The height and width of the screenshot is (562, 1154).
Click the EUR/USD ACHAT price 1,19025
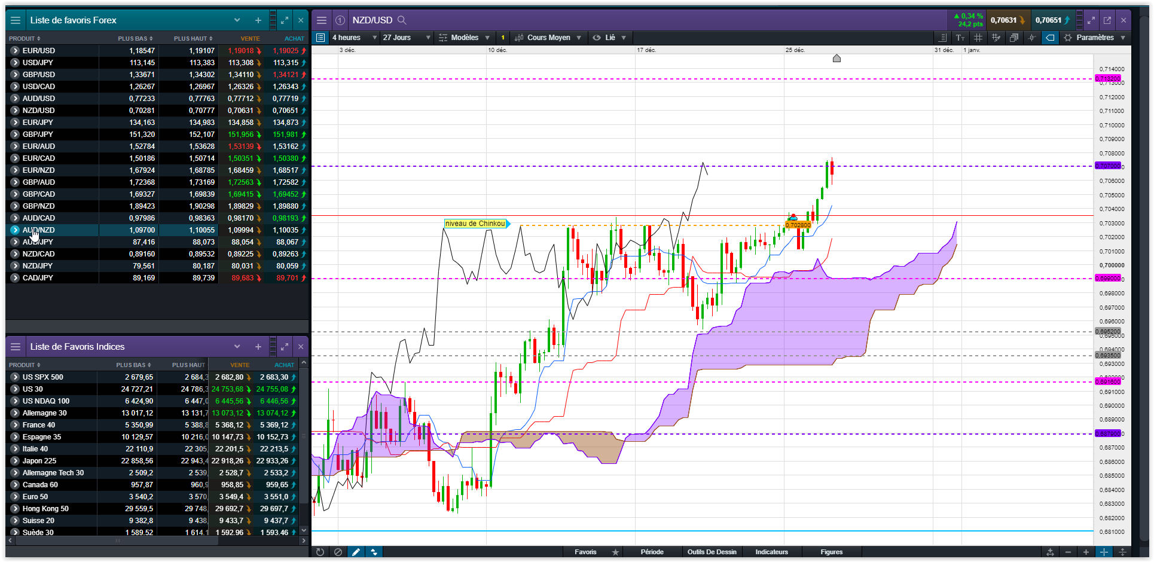click(286, 51)
